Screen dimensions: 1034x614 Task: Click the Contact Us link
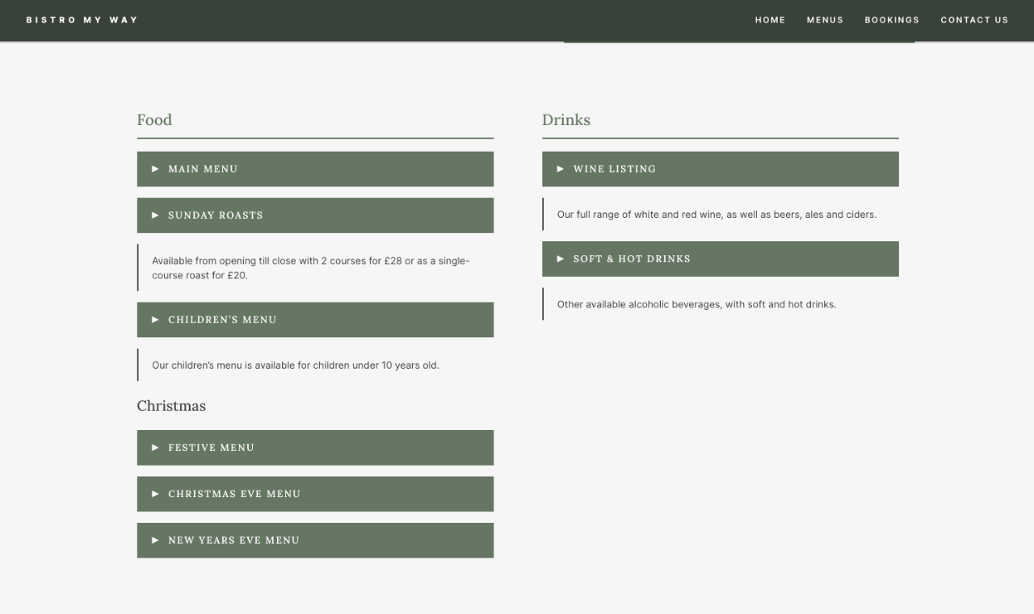974,20
